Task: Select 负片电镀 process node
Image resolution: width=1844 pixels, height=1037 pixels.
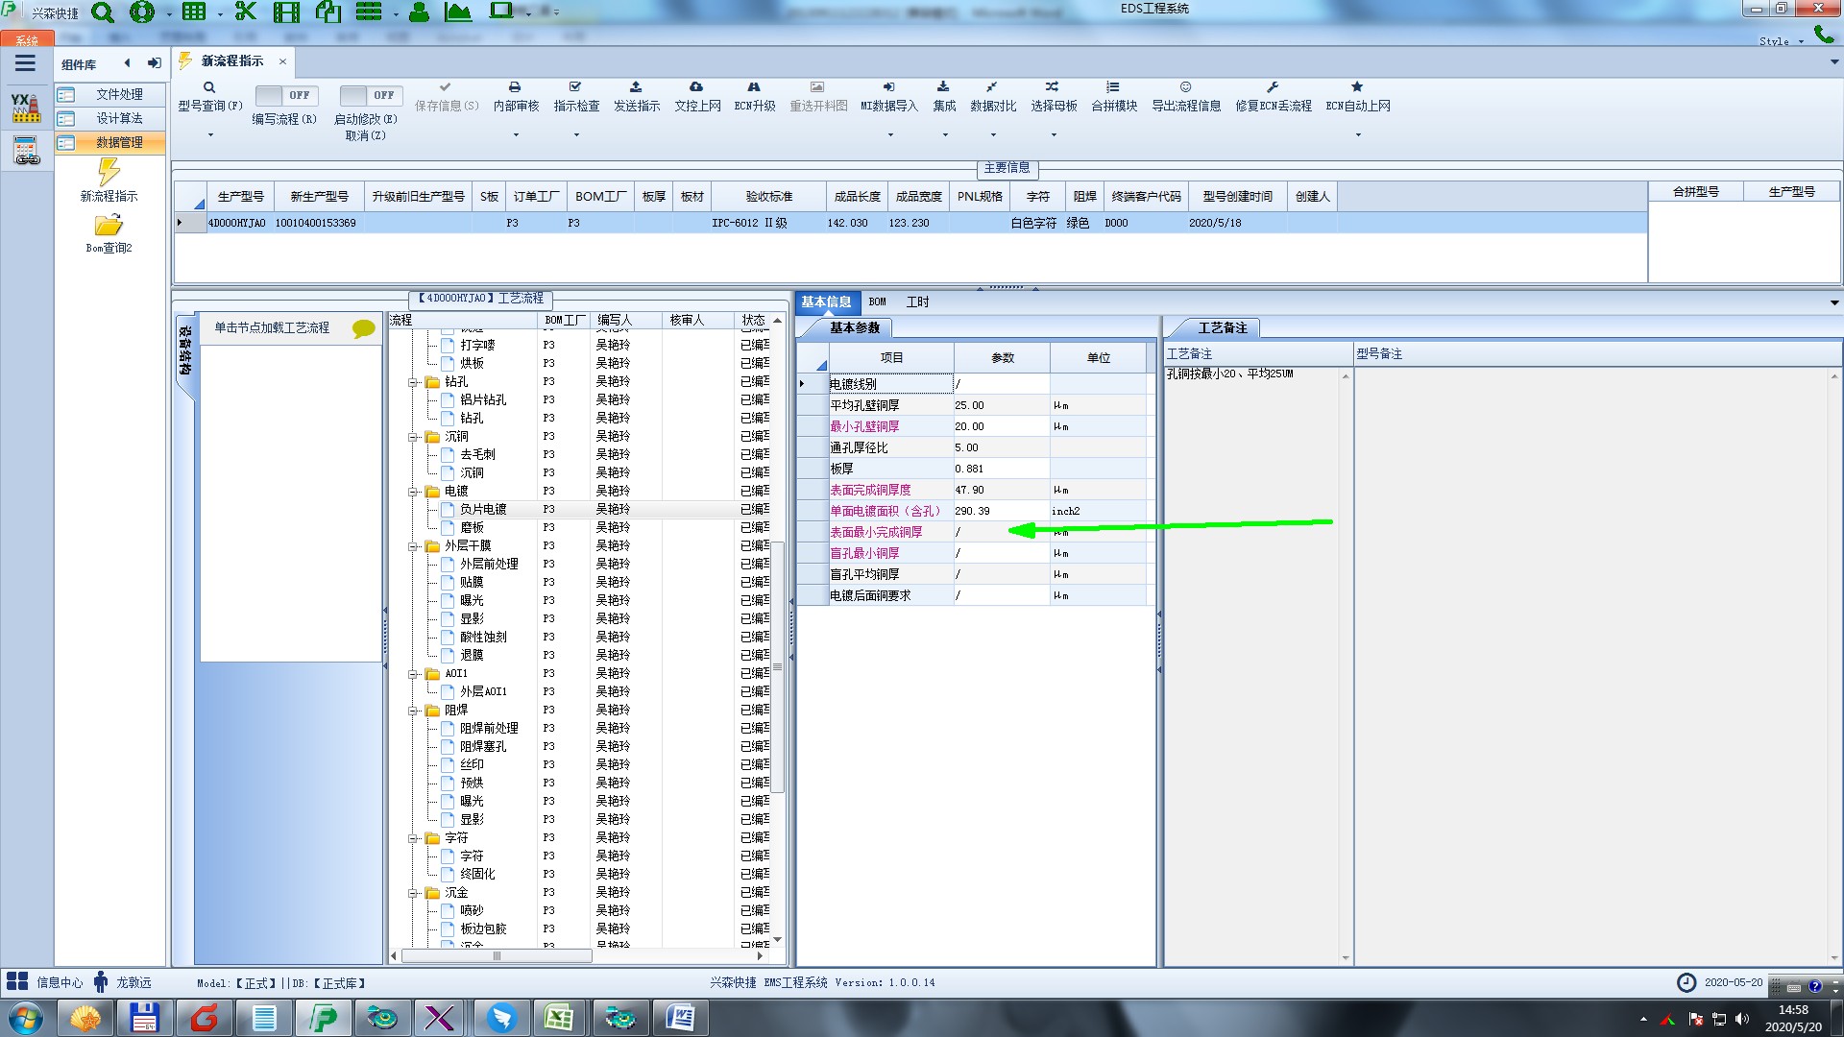Action: [x=483, y=509]
